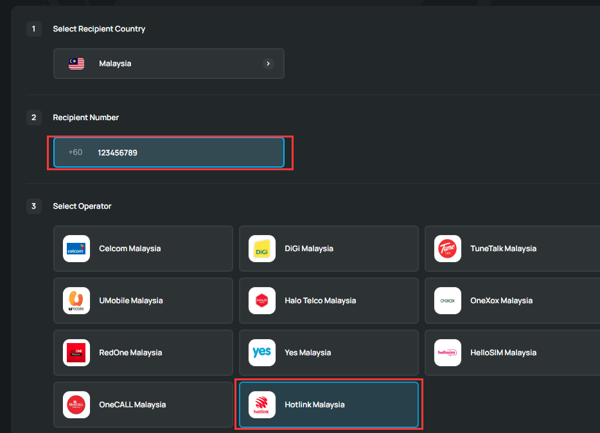Click the Hotlink logo icon

click(x=262, y=405)
